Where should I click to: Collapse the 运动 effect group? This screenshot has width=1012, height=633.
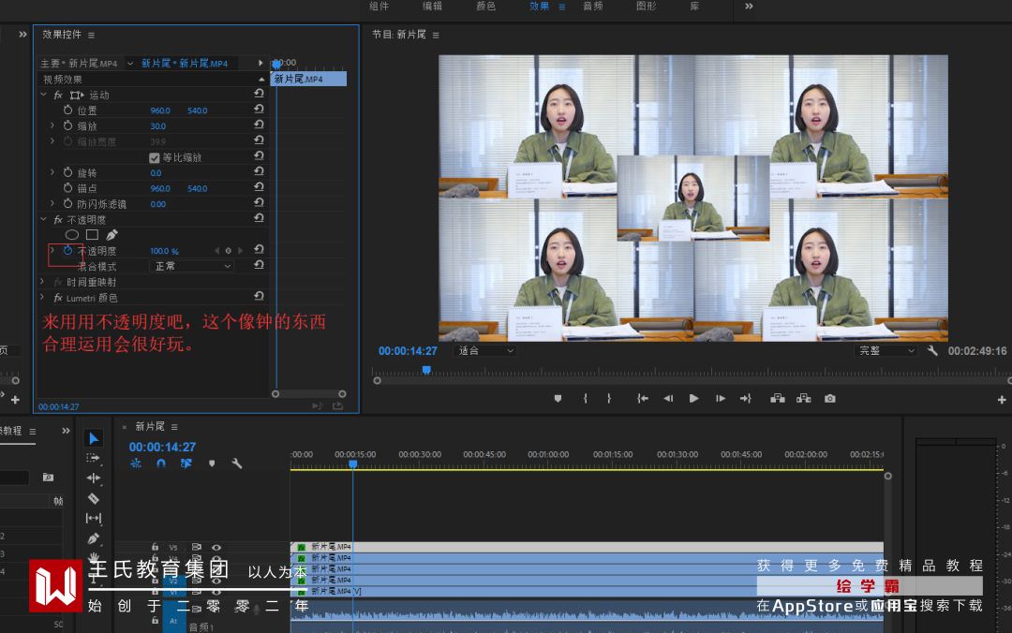click(x=43, y=95)
